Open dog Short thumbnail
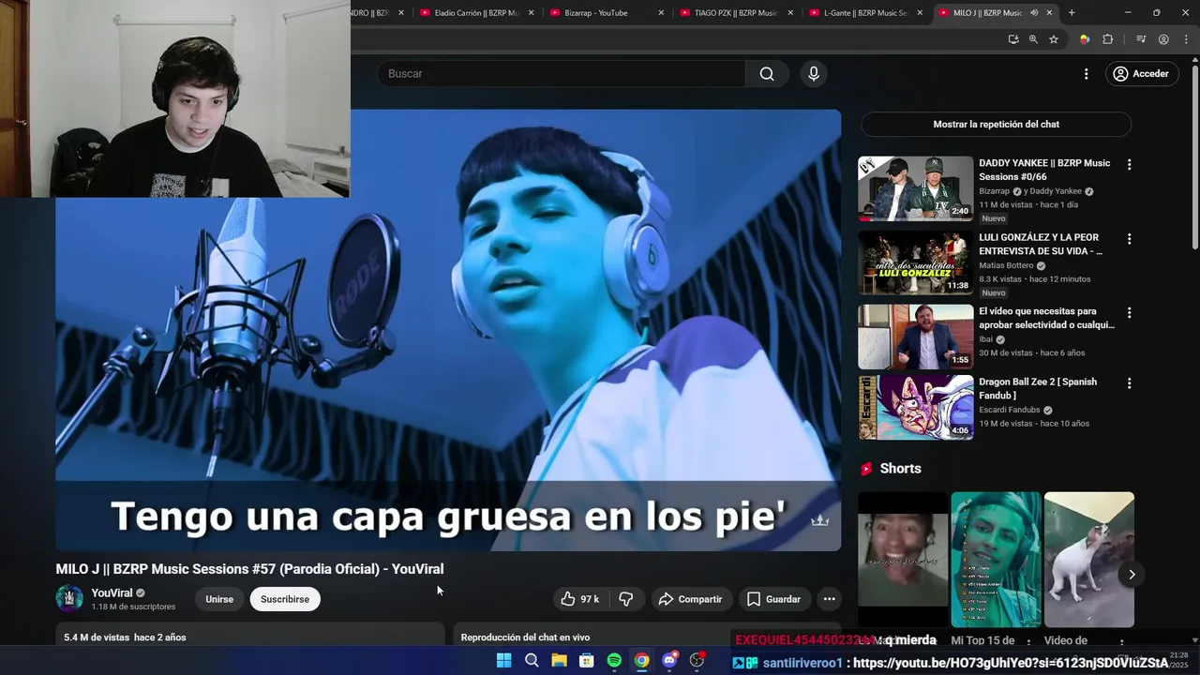Screen dimensions: 1200x675 (1089, 560)
